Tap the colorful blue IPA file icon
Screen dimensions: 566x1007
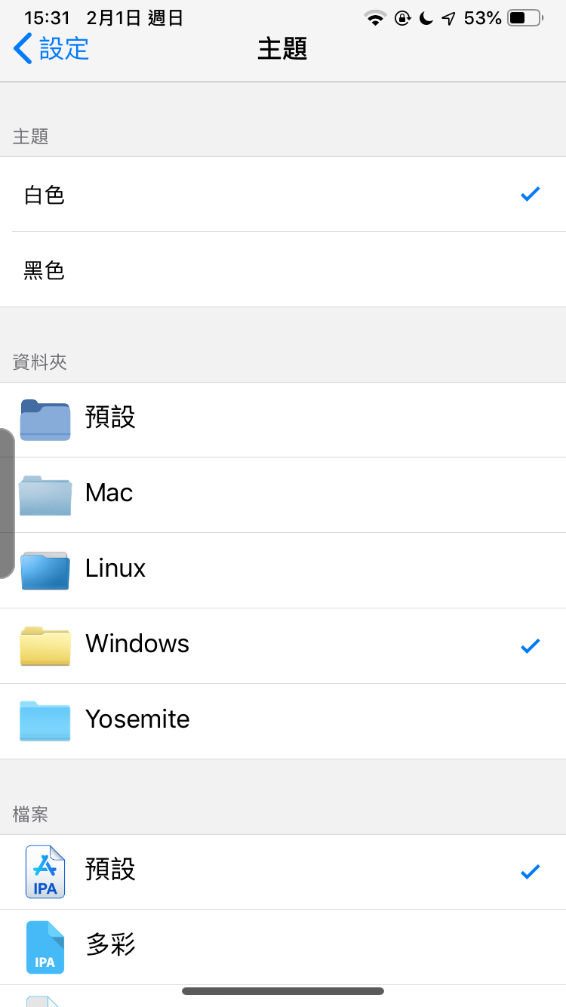[45, 947]
